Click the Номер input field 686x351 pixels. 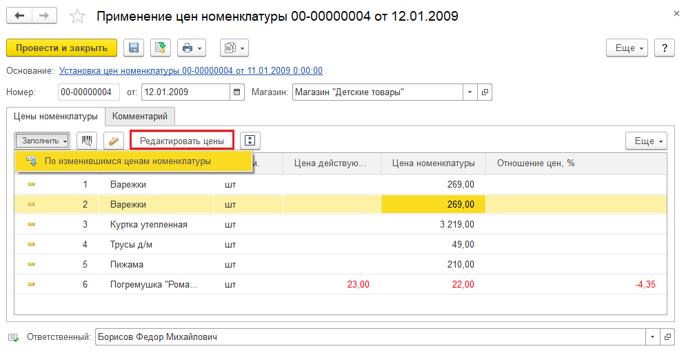88,92
